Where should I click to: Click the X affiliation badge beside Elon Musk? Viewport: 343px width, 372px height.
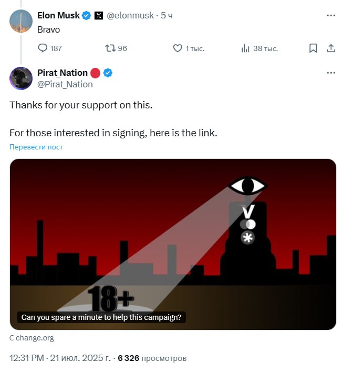[99, 15]
